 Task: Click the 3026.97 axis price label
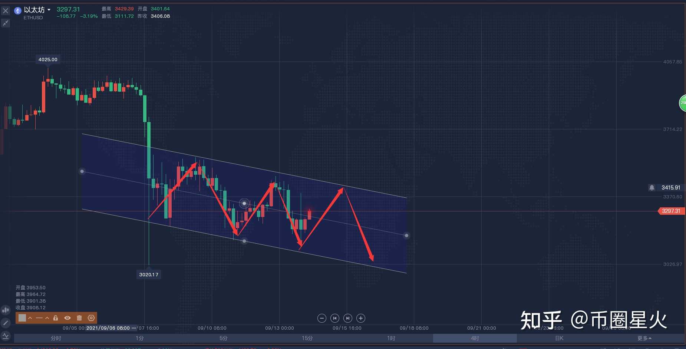pos(672,264)
